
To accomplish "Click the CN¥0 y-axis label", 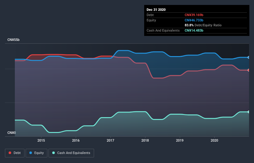I will click(x=12, y=133).
